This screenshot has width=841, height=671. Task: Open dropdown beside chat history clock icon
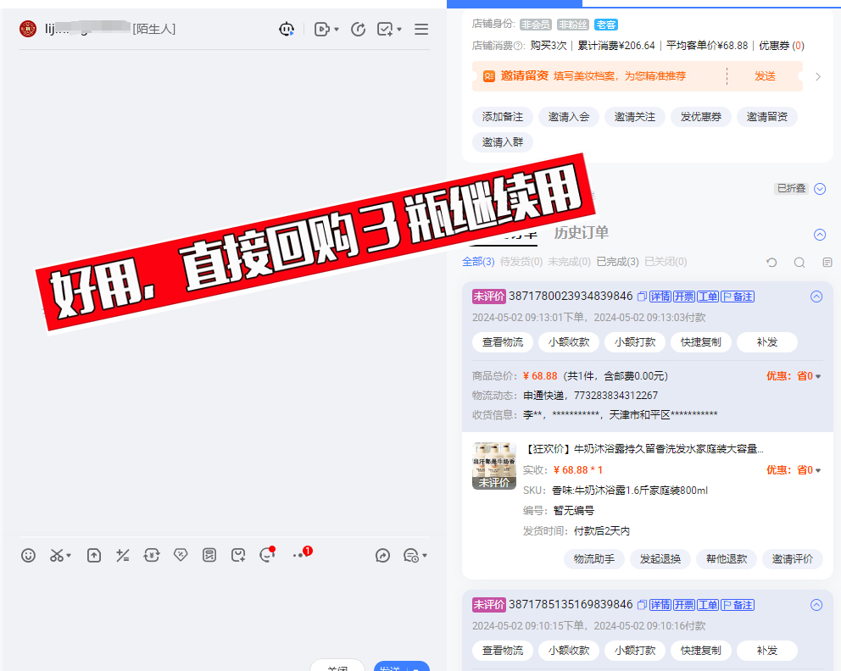tap(425, 556)
